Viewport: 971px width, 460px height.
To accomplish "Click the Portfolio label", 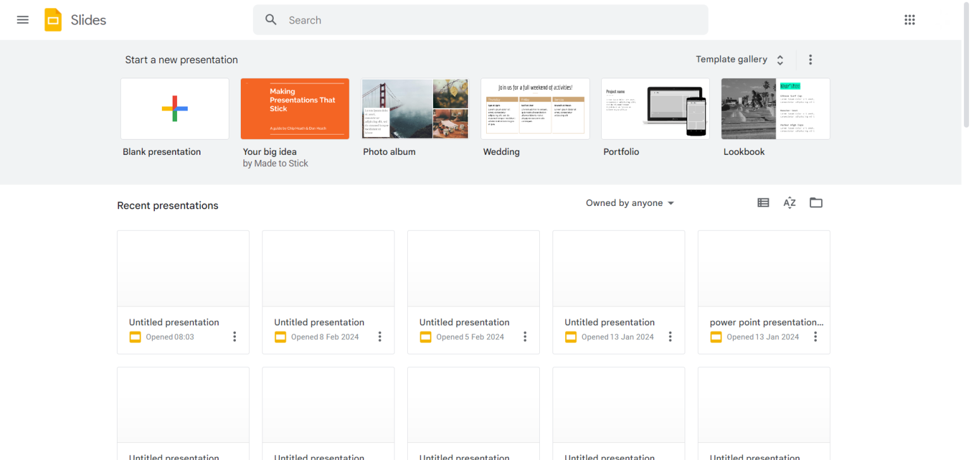I will click(621, 152).
